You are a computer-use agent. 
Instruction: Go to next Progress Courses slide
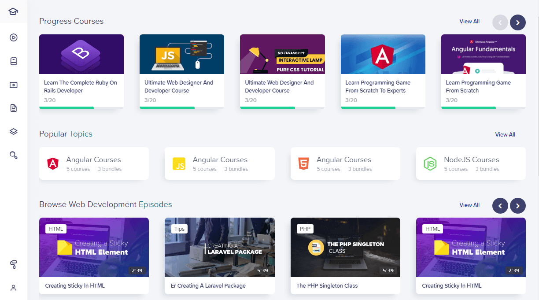coord(517,22)
